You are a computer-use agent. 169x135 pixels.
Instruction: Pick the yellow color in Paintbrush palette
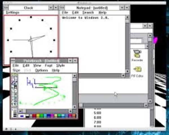pos(38,116)
